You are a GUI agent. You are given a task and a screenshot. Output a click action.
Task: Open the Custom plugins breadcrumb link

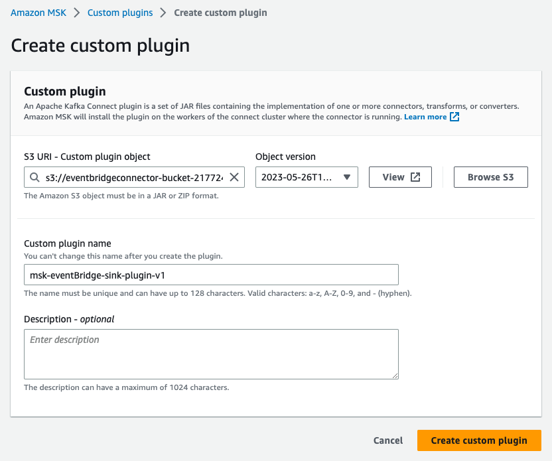119,12
